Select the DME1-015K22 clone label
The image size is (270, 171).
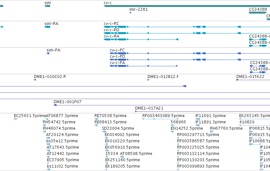(250, 77)
